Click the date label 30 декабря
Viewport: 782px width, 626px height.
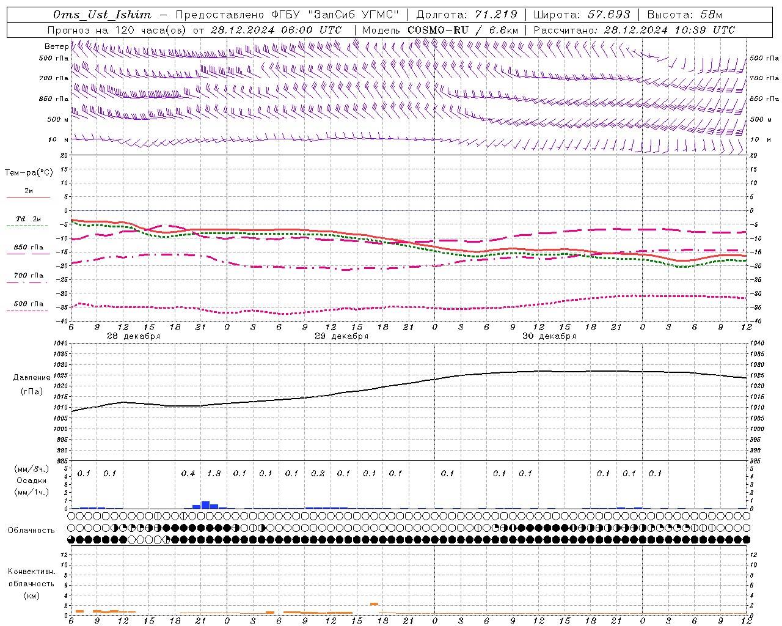pos(549,336)
